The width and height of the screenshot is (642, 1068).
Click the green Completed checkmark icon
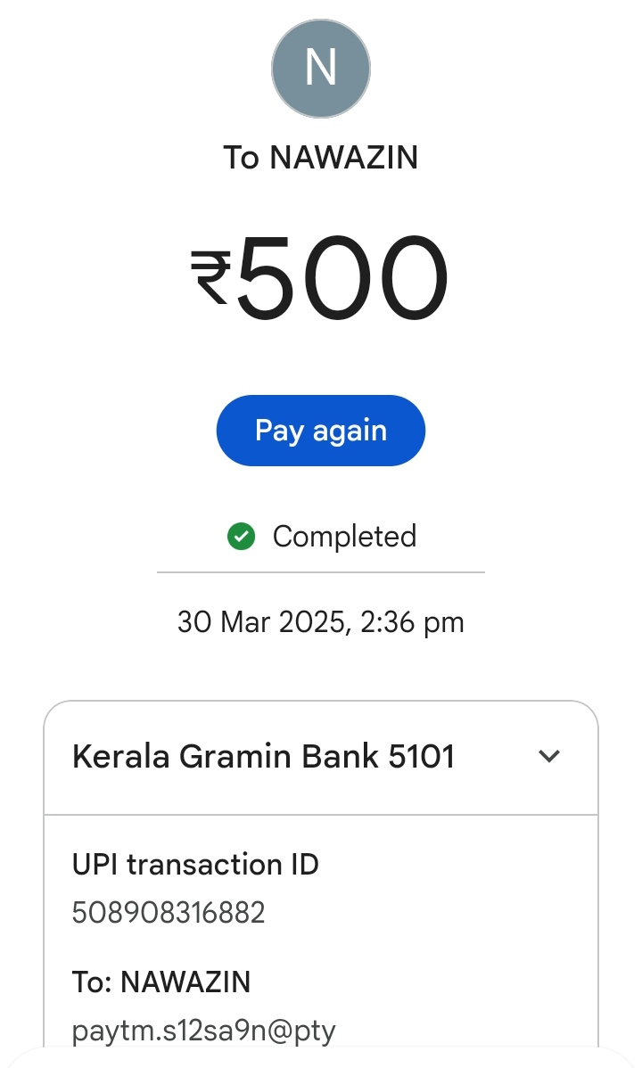coord(242,537)
